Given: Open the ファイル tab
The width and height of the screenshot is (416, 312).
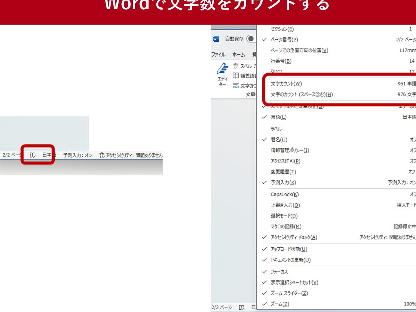Looking at the screenshot, I should (218, 54).
